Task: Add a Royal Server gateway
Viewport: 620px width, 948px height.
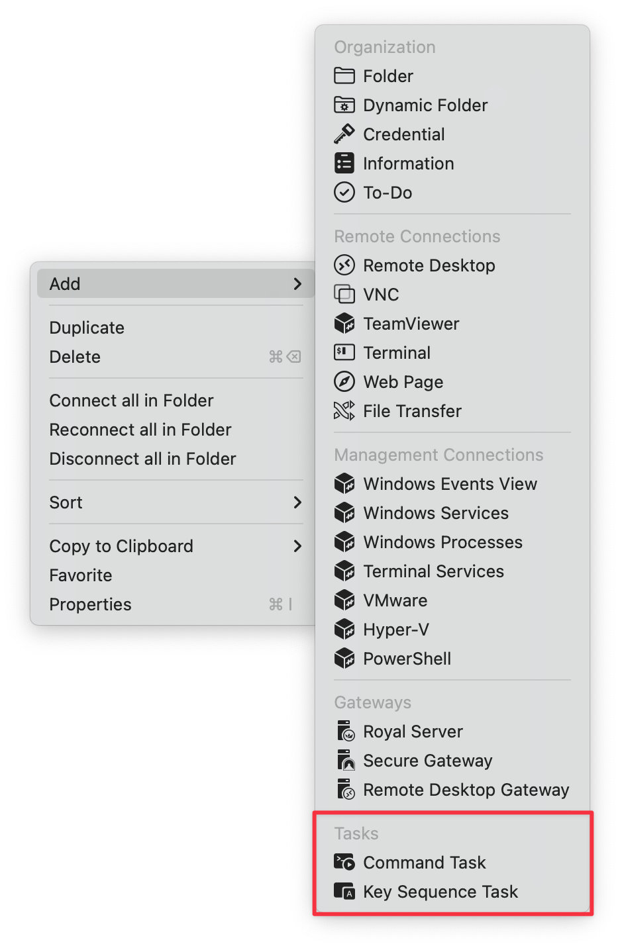Action: 452,732
